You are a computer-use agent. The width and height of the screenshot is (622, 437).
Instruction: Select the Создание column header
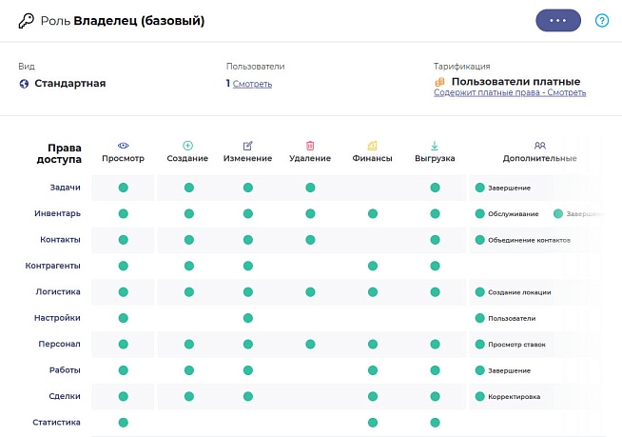(187, 158)
